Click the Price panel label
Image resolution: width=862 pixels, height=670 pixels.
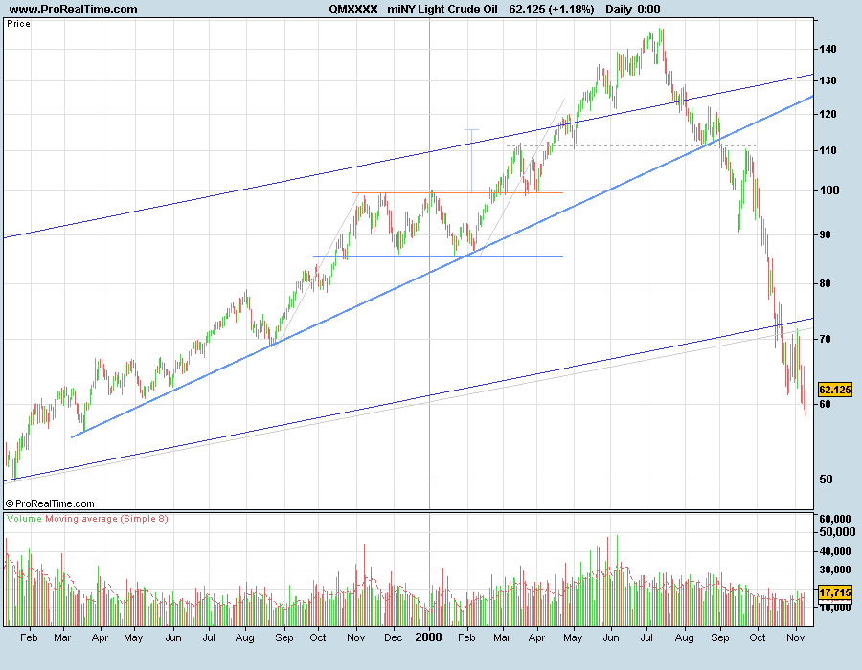(18, 24)
